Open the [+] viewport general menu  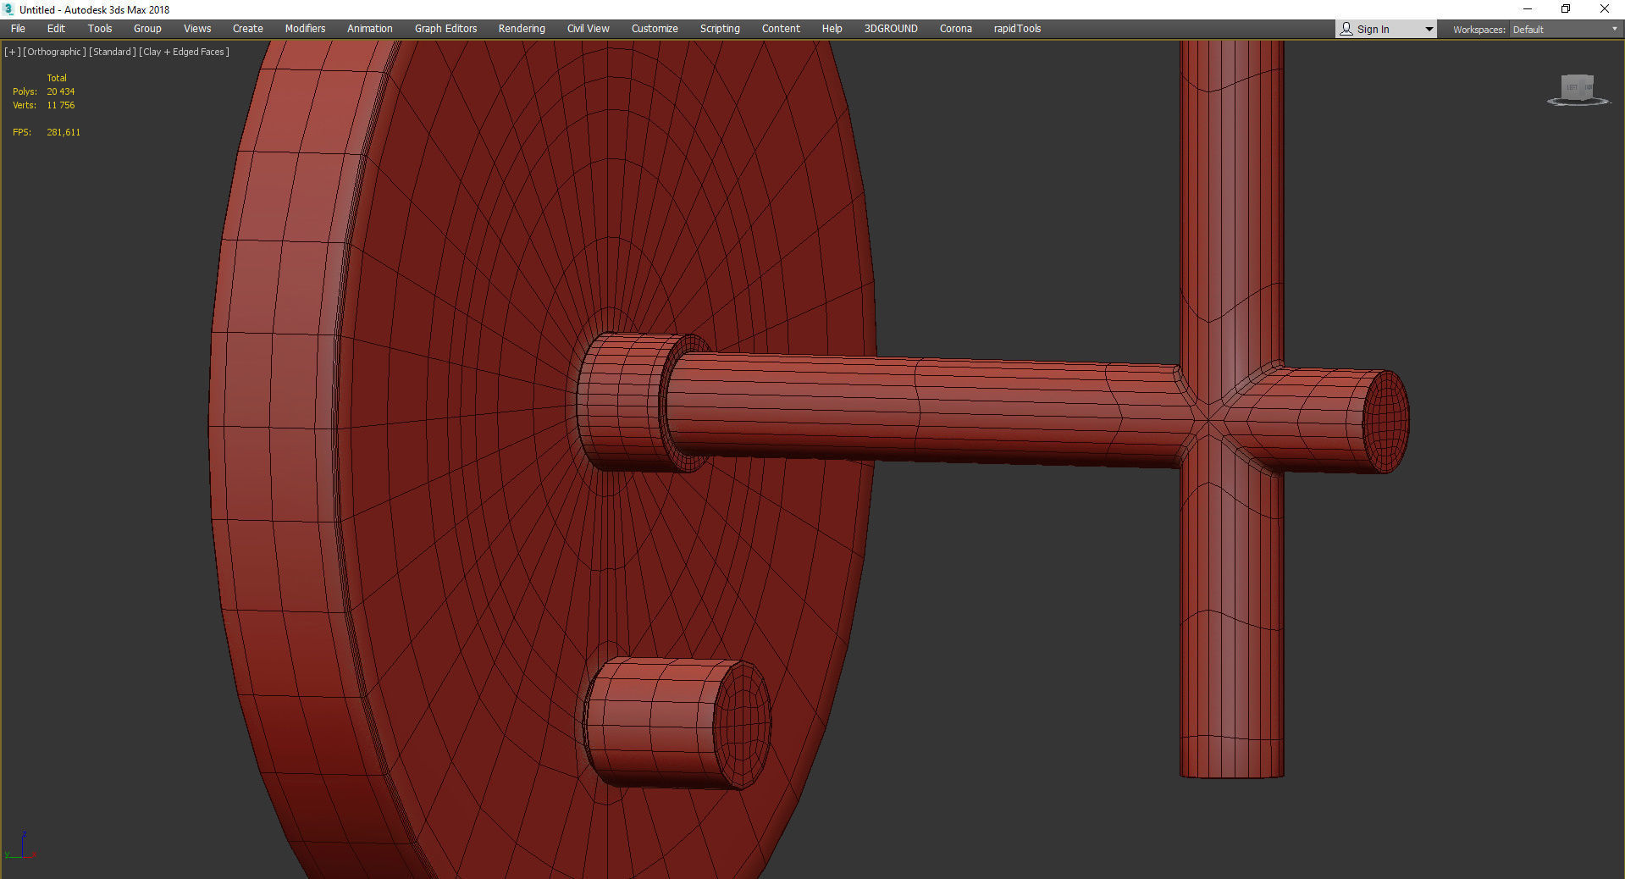click(13, 52)
